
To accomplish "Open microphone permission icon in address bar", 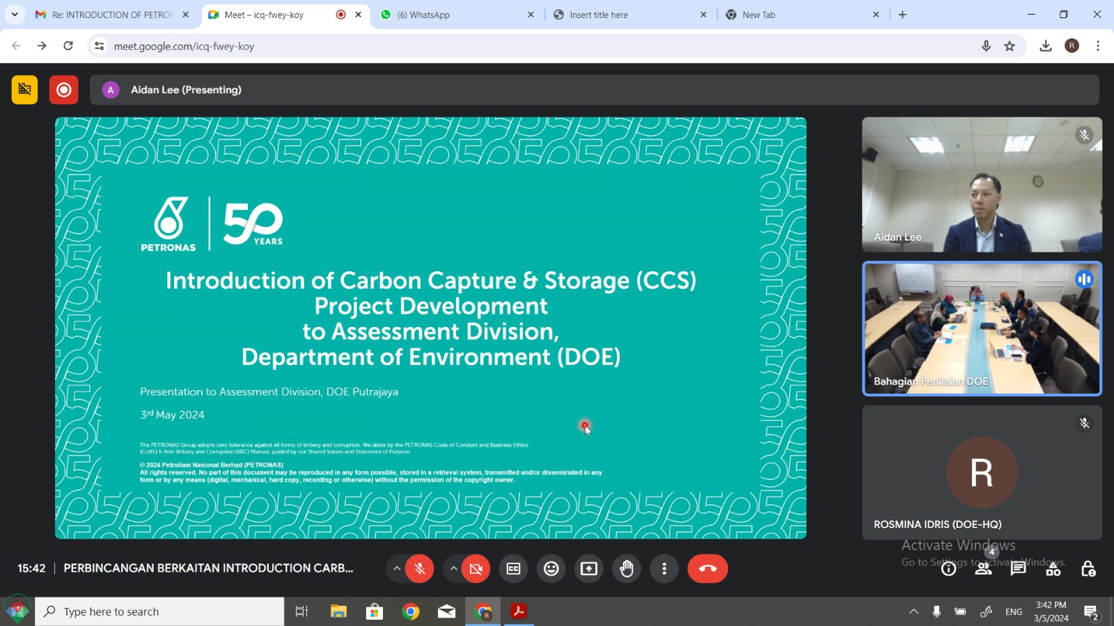I will coord(986,46).
